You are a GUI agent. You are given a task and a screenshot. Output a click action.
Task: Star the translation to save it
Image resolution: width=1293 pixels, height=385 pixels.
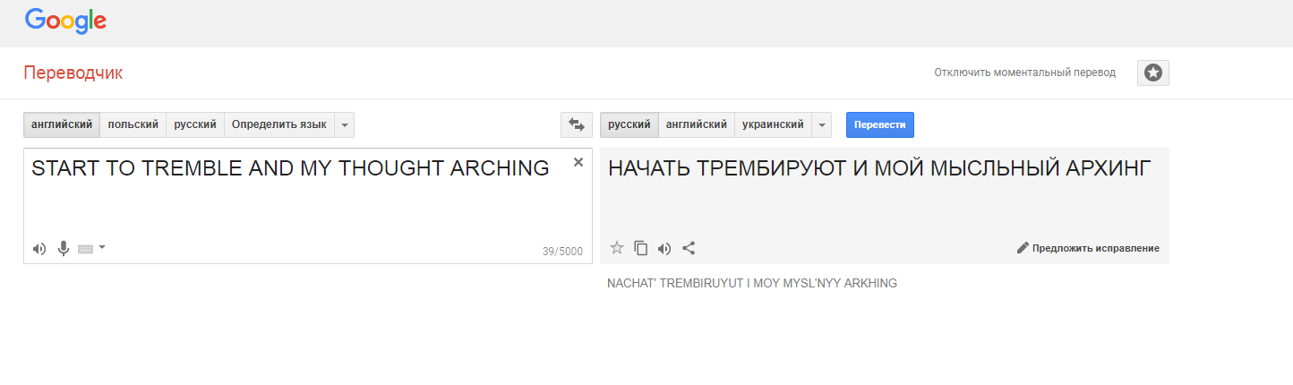[617, 248]
